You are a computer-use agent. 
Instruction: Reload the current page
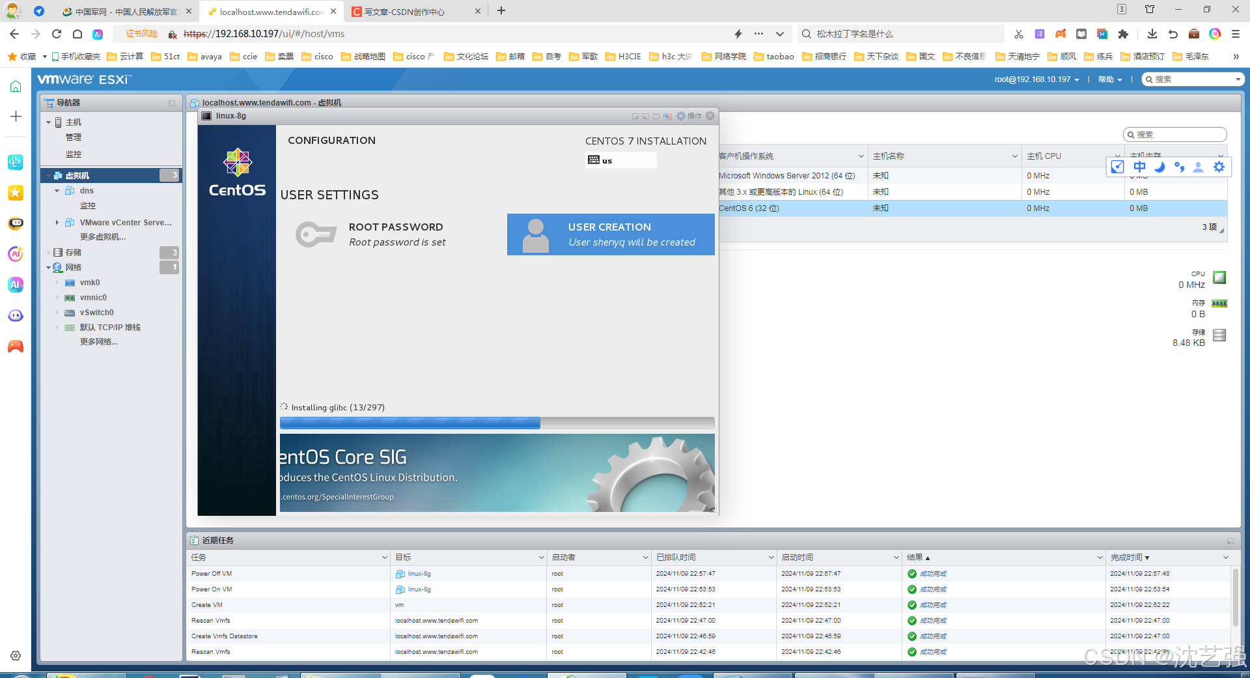(57, 34)
